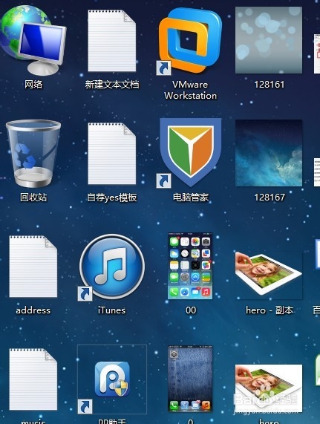
Task: Click the VMware Workstation label text
Action: point(190,90)
